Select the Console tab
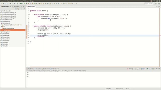 55,69
